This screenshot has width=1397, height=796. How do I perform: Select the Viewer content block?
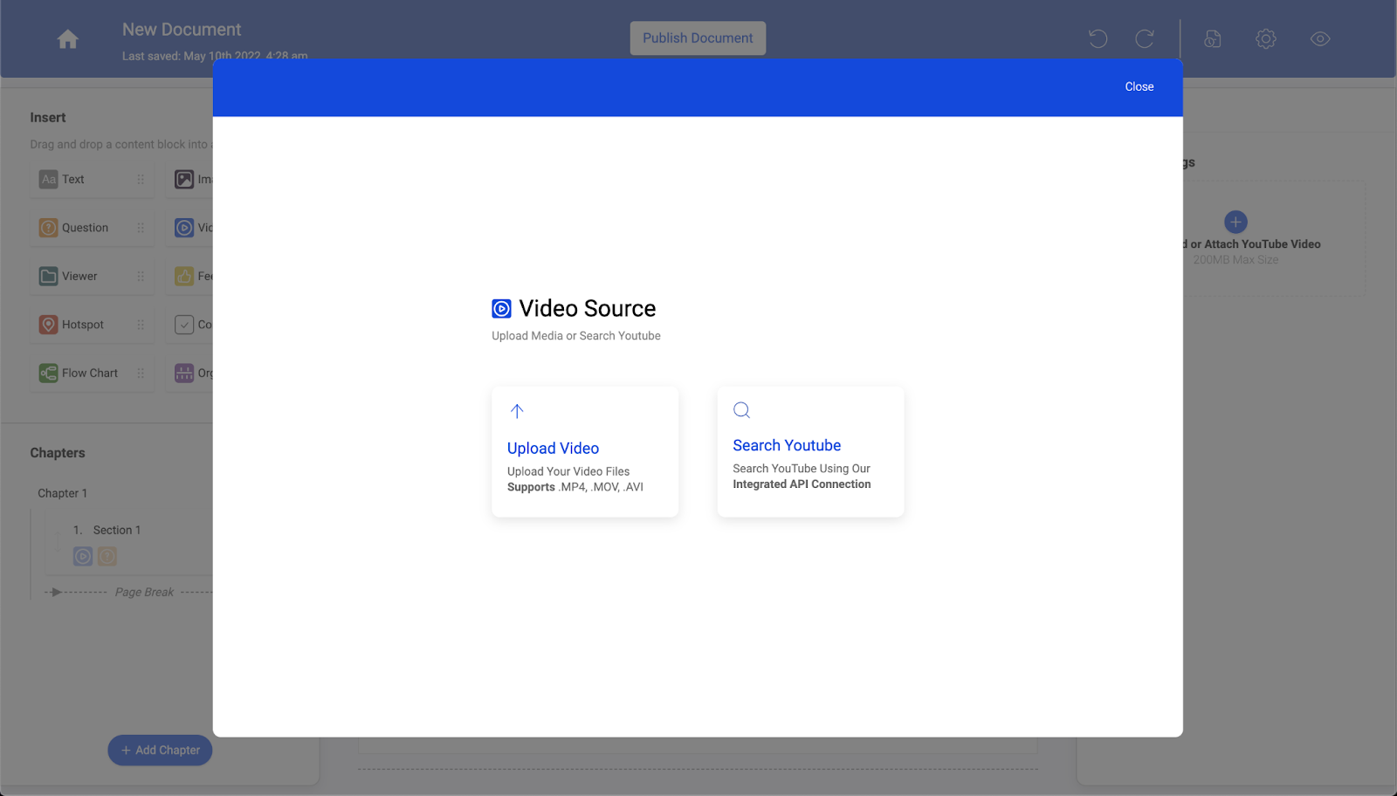point(92,276)
